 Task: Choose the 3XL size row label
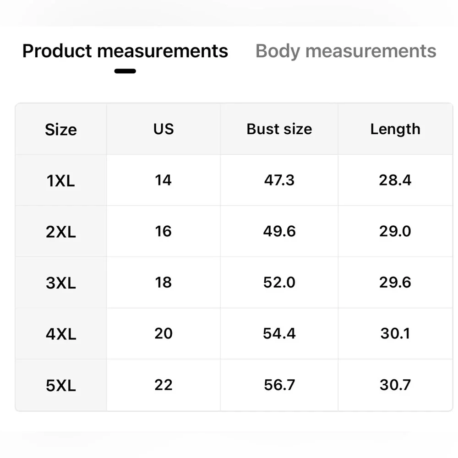click(x=61, y=283)
